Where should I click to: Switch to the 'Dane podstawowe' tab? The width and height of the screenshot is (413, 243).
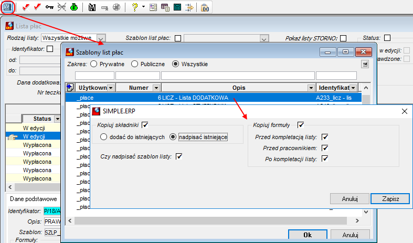point(34,199)
